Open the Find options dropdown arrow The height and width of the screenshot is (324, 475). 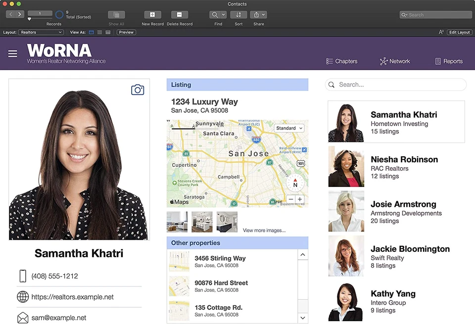click(223, 14)
